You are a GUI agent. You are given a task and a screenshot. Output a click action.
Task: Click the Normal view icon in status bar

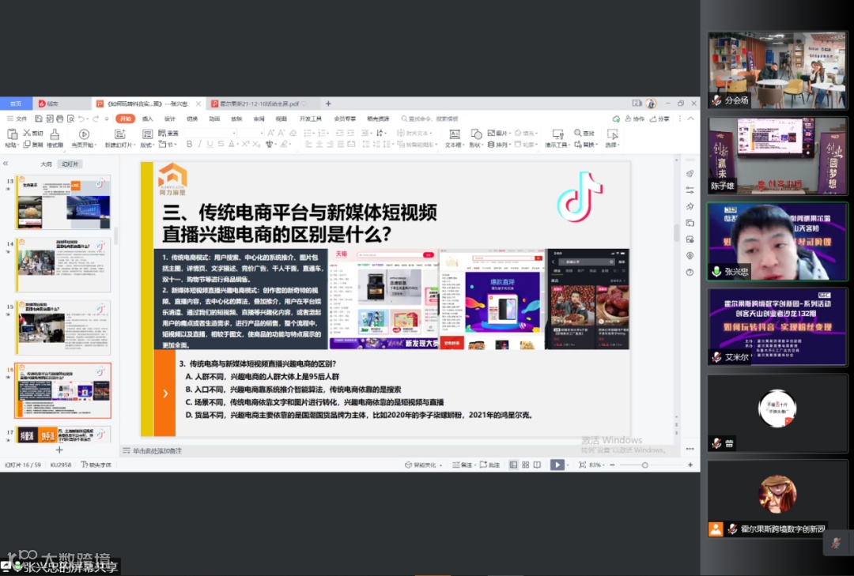[513, 465]
